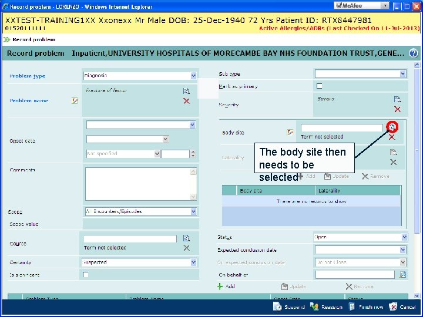Open the Not specified onset dropdown
The height and width of the screenshot is (317, 423).
[x=157, y=154]
